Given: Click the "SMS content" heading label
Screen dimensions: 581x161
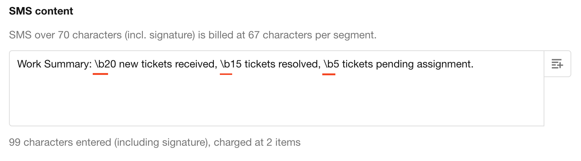Looking at the screenshot, I should click(x=41, y=11).
